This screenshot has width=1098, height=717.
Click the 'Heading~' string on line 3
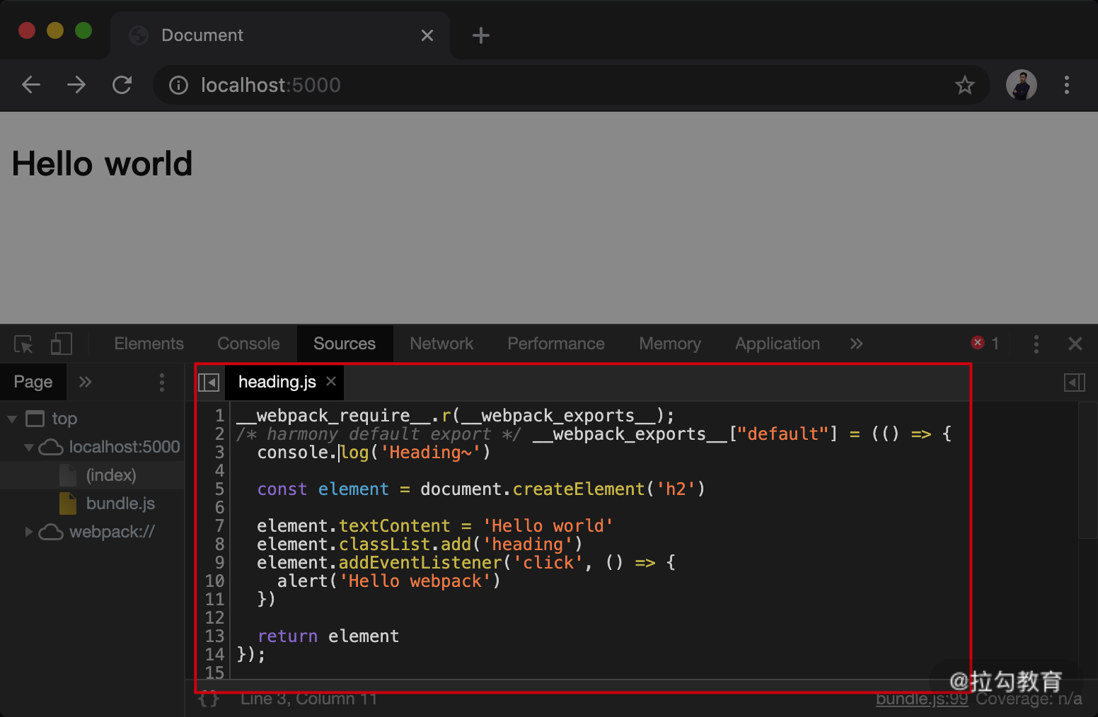pos(430,453)
